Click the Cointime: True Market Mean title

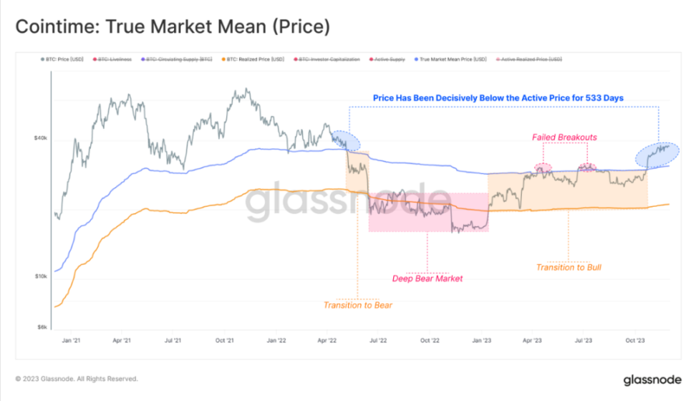(x=173, y=26)
